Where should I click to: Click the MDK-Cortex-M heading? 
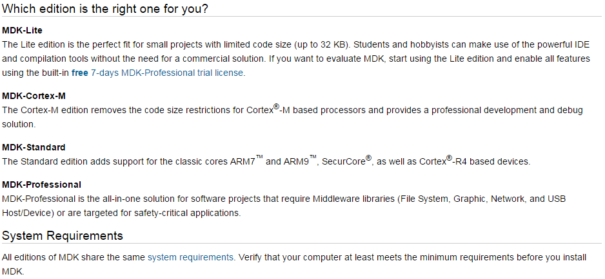click(31, 96)
